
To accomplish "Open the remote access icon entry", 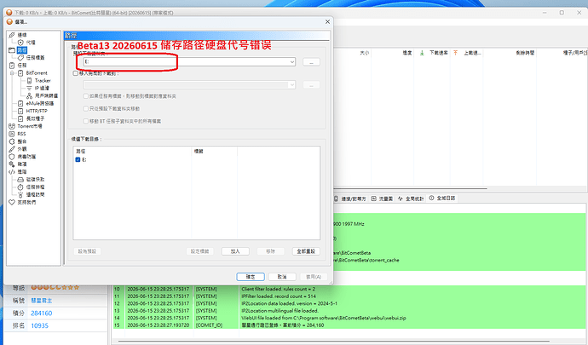I will pyautogui.click(x=20, y=194).
